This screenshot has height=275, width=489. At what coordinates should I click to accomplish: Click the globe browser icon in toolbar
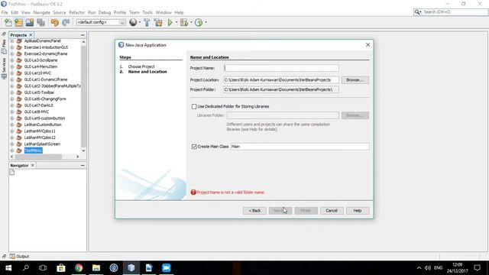[133, 22]
